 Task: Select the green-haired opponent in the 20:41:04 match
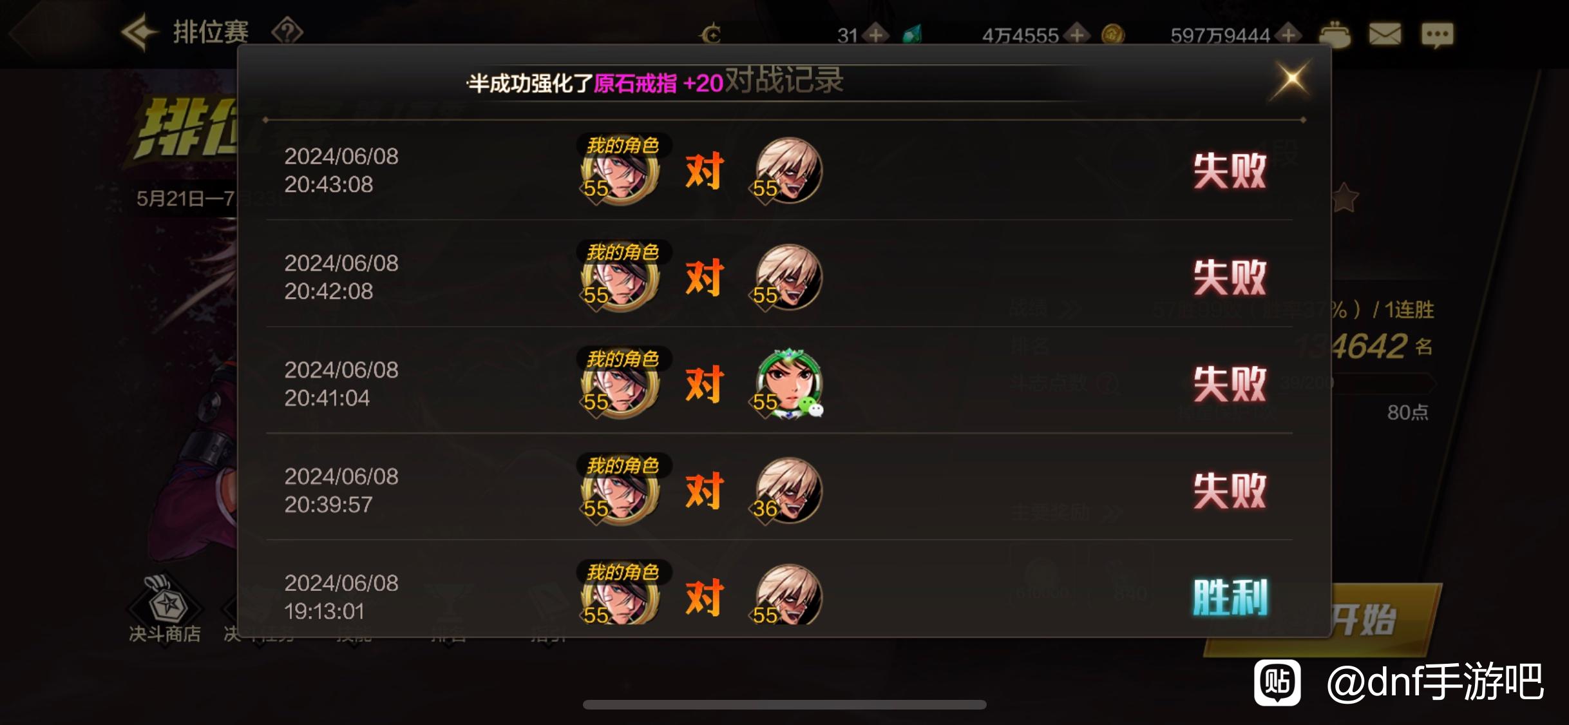coord(788,384)
